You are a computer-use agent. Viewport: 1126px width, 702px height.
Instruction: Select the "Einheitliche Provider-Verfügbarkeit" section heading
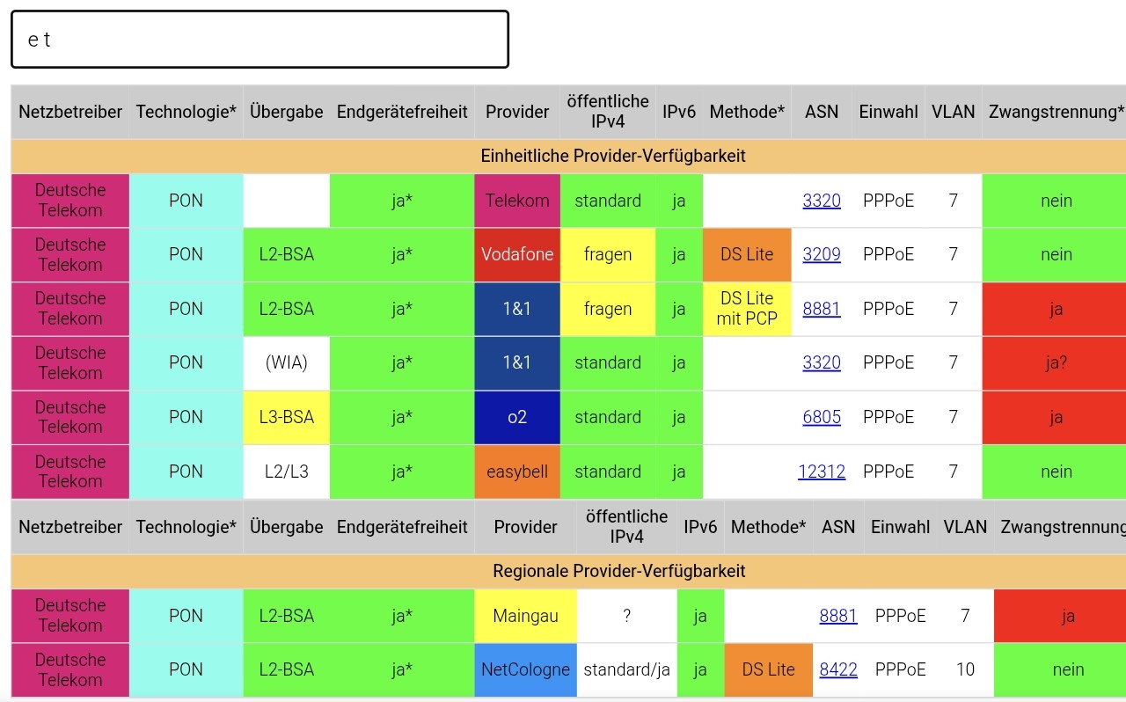pyautogui.click(x=613, y=156)
